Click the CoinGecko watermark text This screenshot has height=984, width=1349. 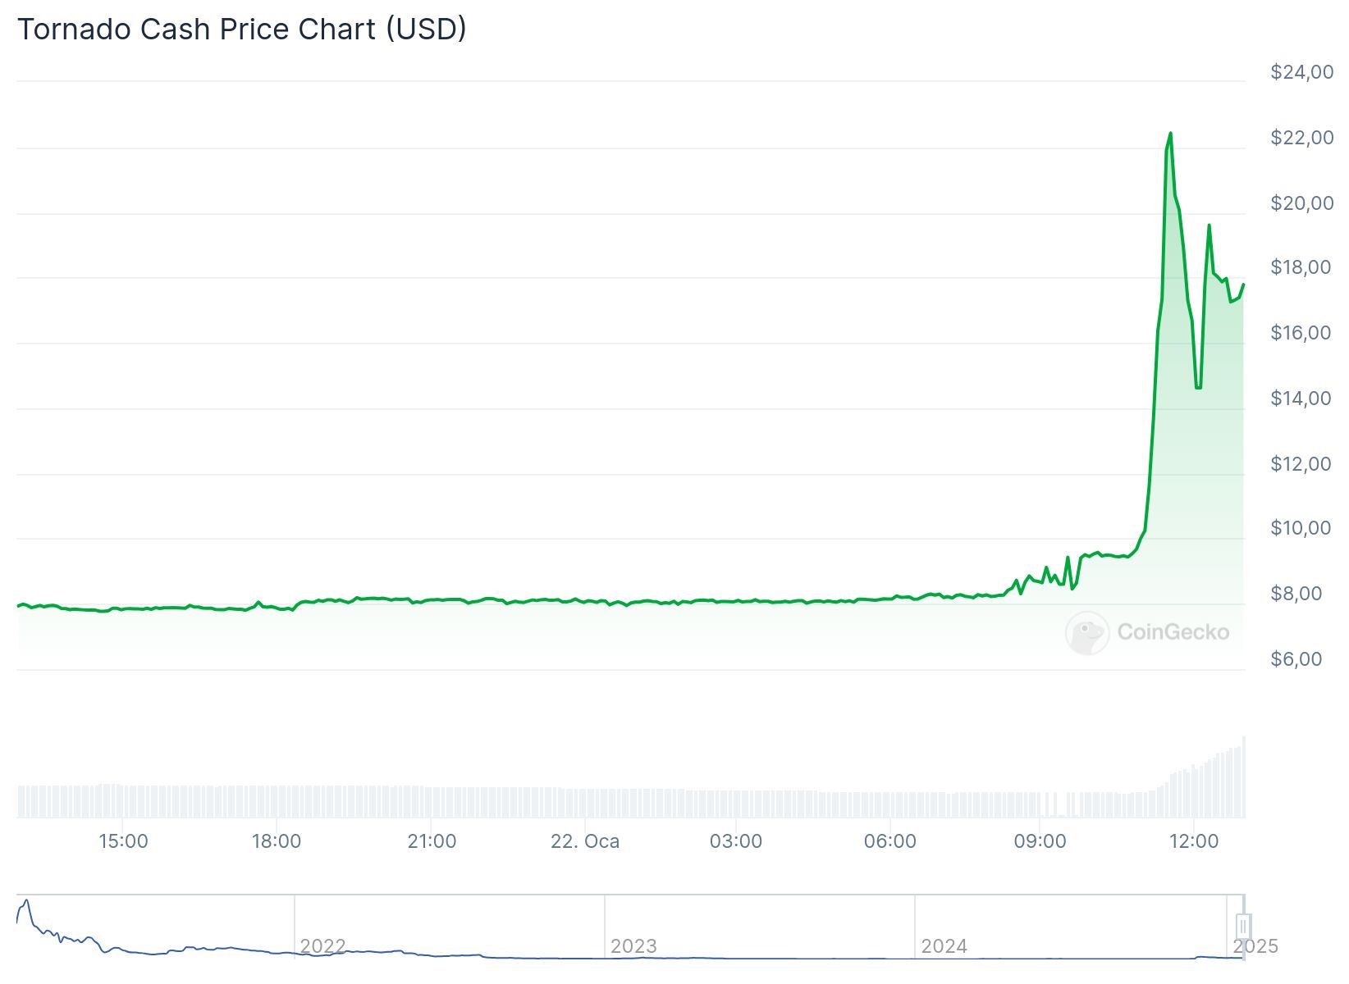coord(1173,632)
